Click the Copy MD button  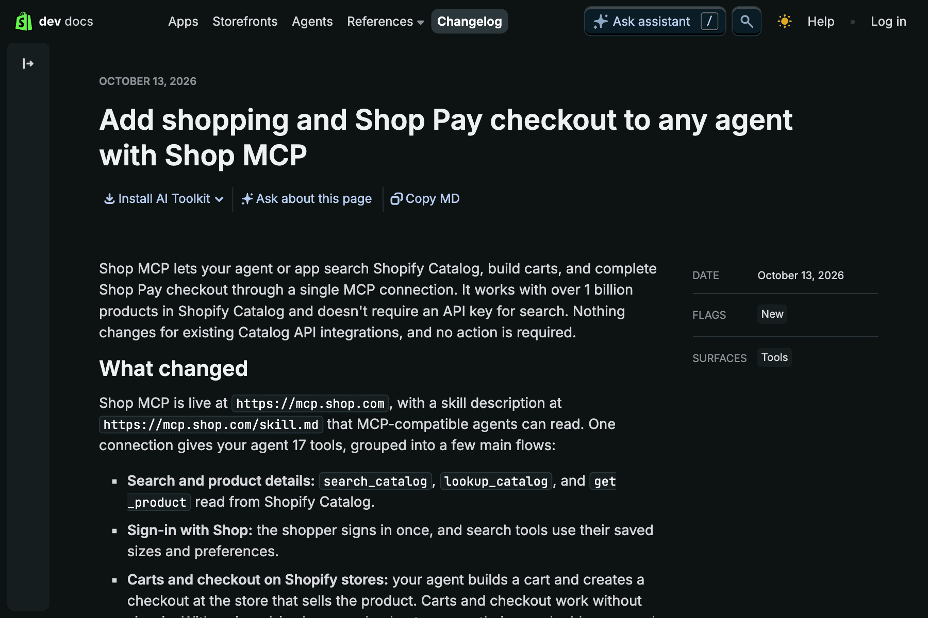[425, 199]
